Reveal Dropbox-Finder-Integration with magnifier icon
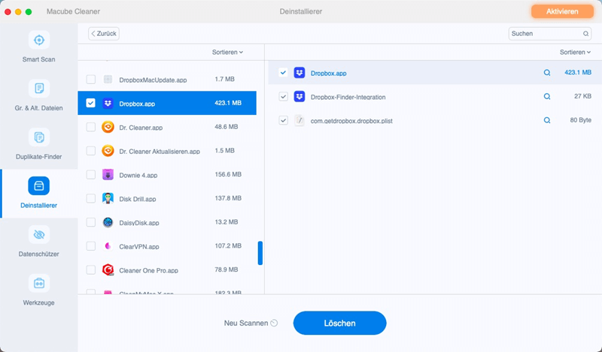The height and width of the screenshot is (352, 602). tap(547, 97)
